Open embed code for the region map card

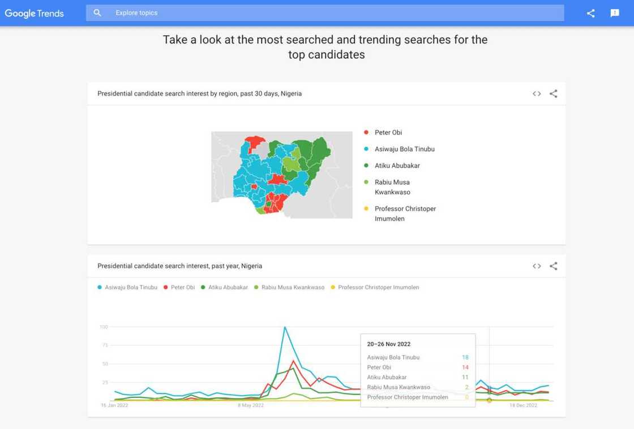536,93
